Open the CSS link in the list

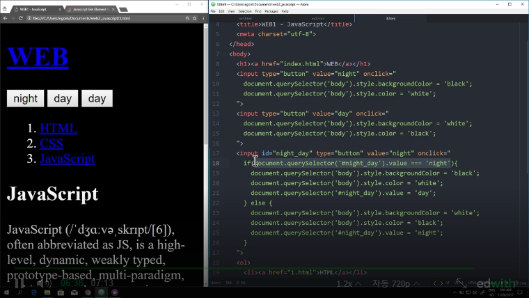52,143
